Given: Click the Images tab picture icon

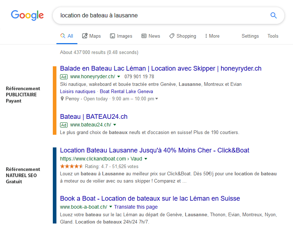Looking at the screenshot, I should [112, 36].
